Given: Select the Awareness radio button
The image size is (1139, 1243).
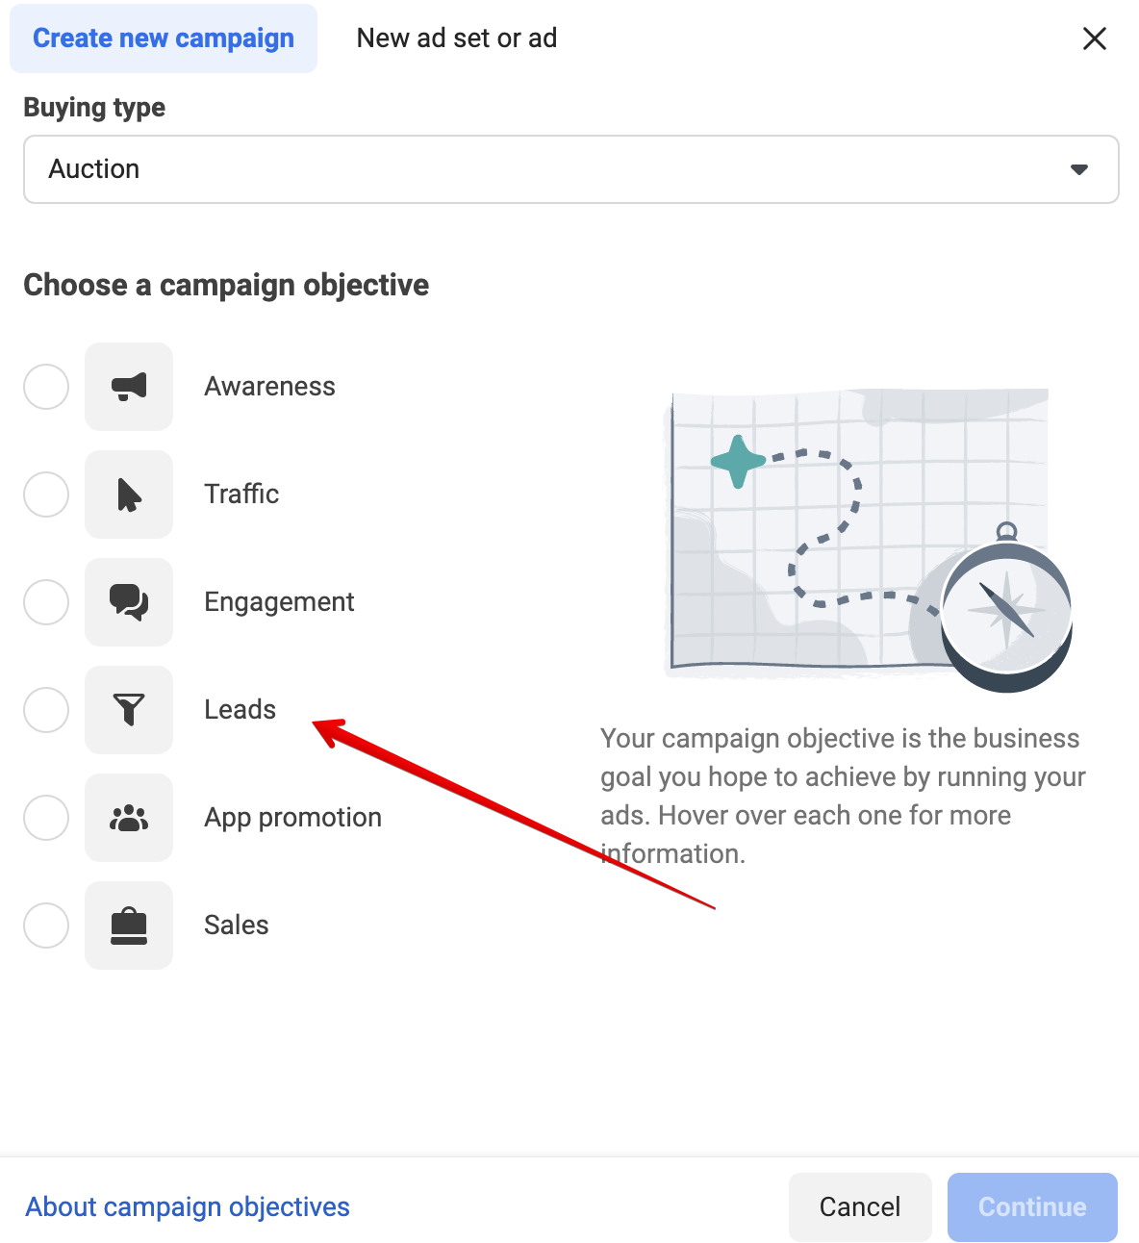Looking at the screenshot, I should coord(46,387).
